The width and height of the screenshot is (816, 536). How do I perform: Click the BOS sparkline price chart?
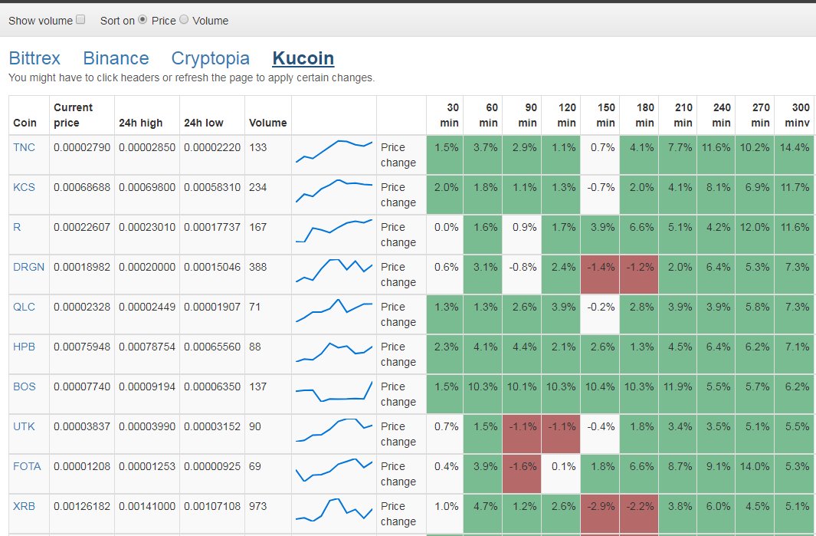pos(334,391)
